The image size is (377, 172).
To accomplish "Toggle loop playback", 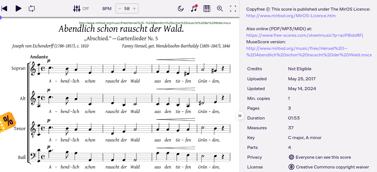I will [x=32, y=8].
